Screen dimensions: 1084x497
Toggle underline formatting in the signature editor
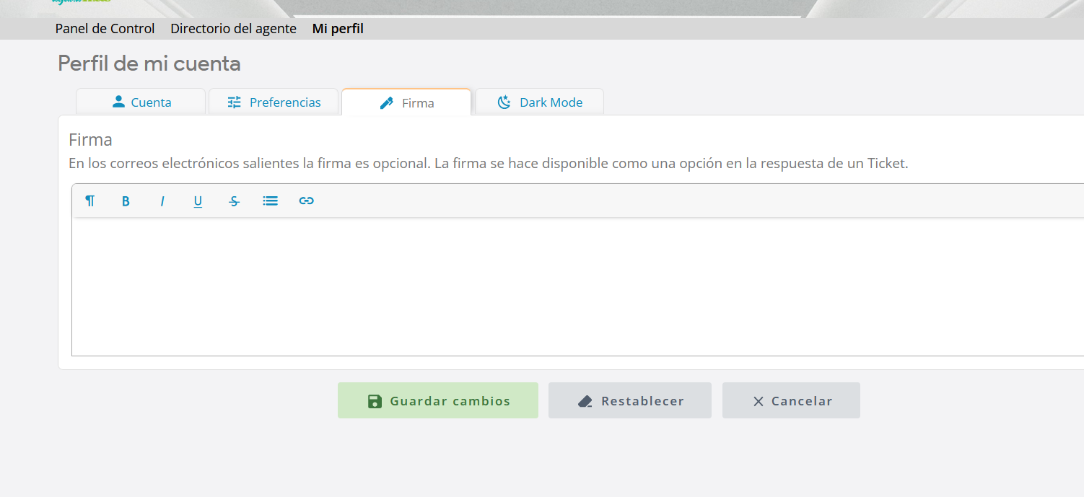(x=198, y=201)
